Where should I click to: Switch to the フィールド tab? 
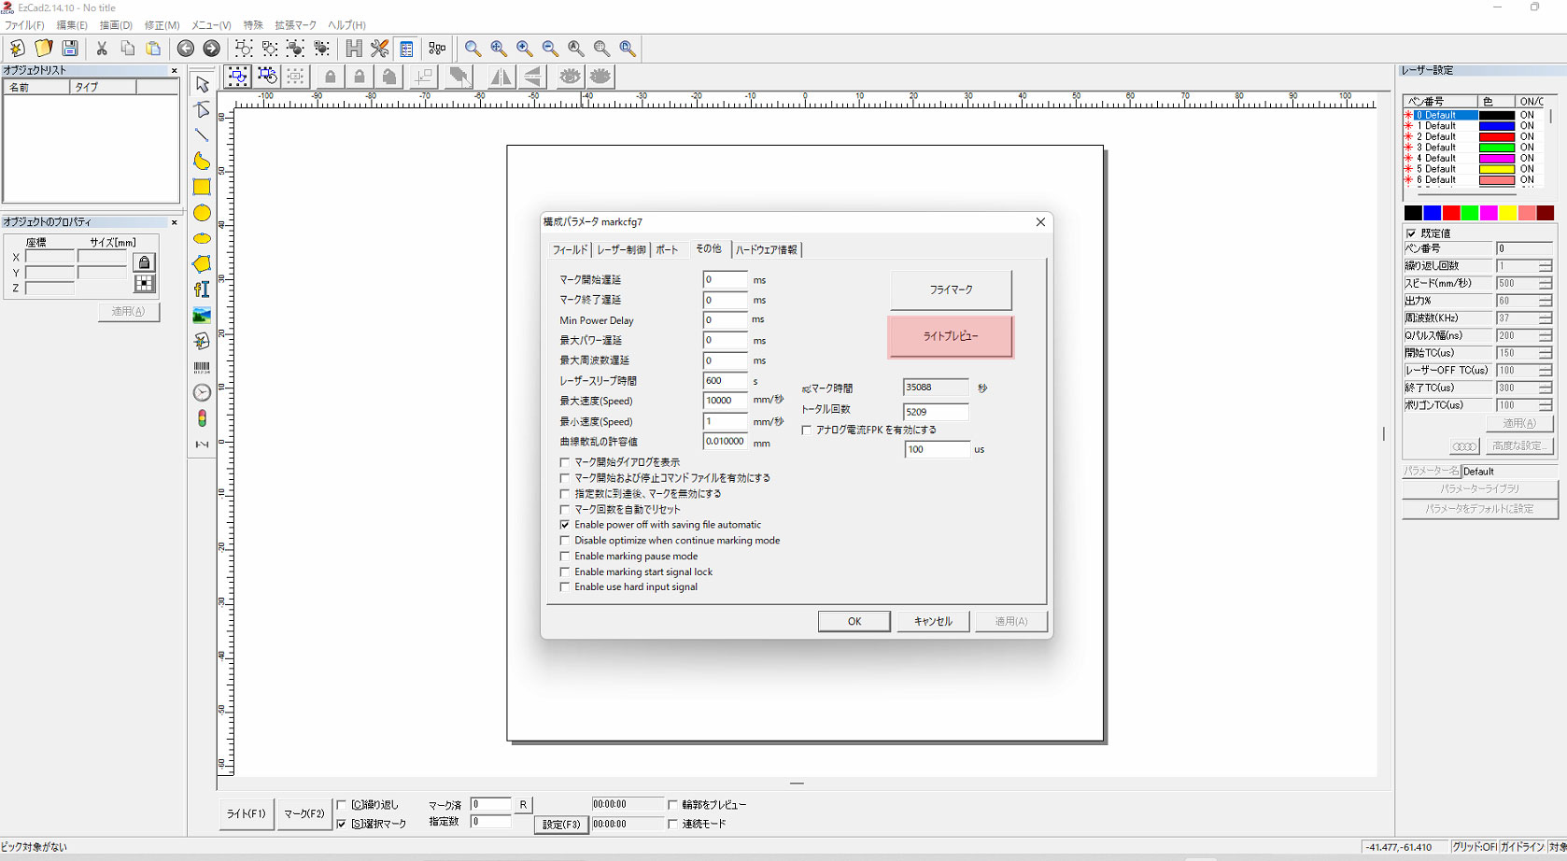(x=570, y=249)
